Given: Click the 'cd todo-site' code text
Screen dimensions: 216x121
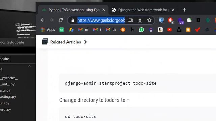Looking at the screenshot, I should click(81, 117).
